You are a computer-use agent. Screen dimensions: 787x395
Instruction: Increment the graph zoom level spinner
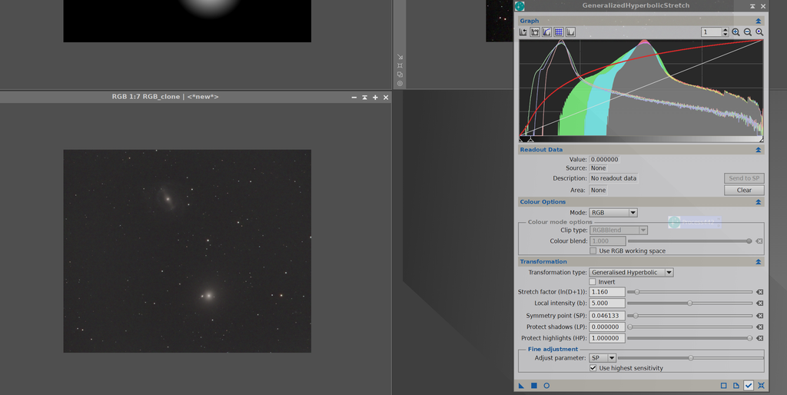(726, 30)
